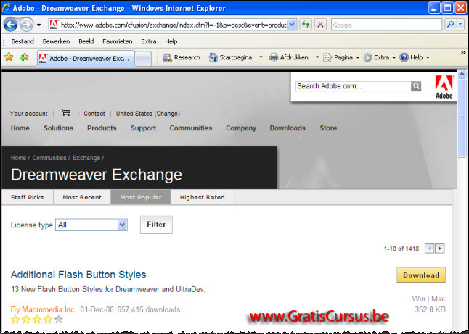Image resolution: width=469 pixels, height=334 pixels.
Task: Click the yellow Download button
Action: (x=421, y=275)
